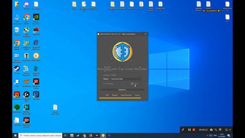Open the Theme dropdown in UnlockTool
Image resolution: width=245 pixels, height=138 pixels.
click(x=126, y=79)
